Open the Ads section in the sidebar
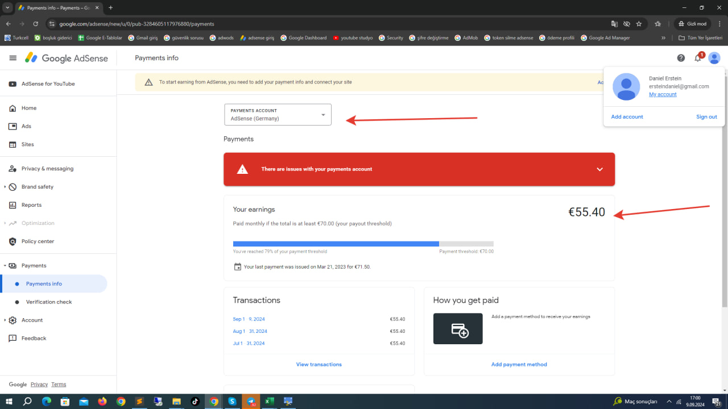 pyautogui.click(x=26, y=126)
